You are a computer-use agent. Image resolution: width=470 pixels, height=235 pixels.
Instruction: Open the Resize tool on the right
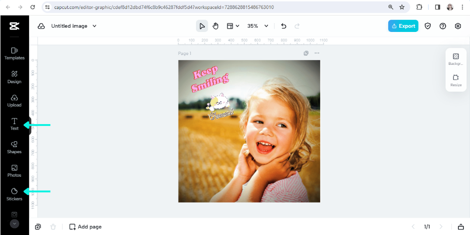(x=455, y=81)
